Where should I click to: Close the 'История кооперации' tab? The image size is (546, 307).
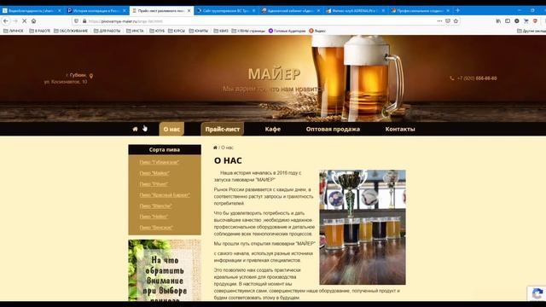point(125,11)
